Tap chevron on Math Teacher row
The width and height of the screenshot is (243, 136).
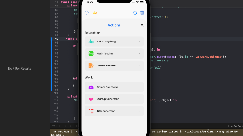(x=139, y=53)
